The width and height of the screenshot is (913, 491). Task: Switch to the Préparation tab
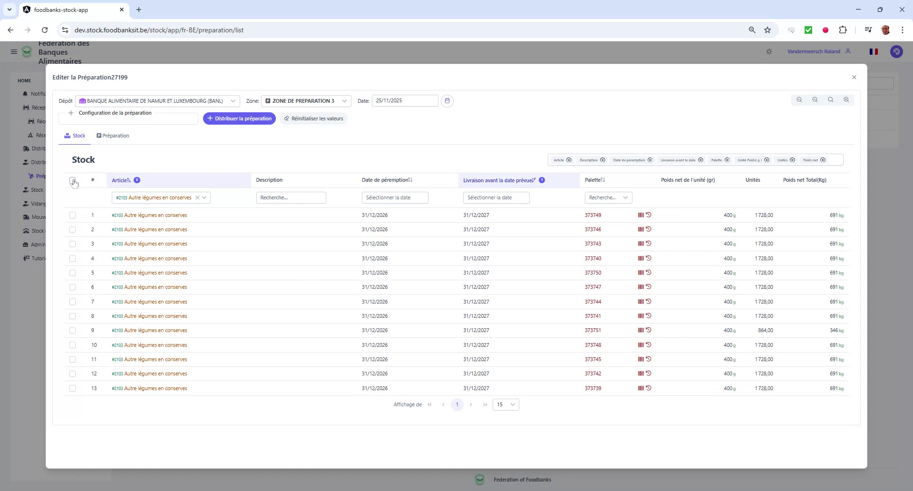pos(113,136)
